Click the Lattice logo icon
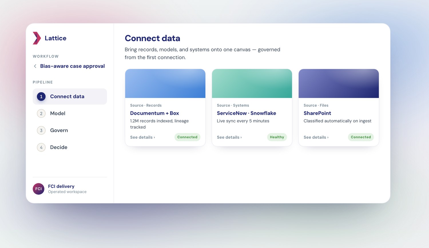The image size is (429, 248). point(37,38)
